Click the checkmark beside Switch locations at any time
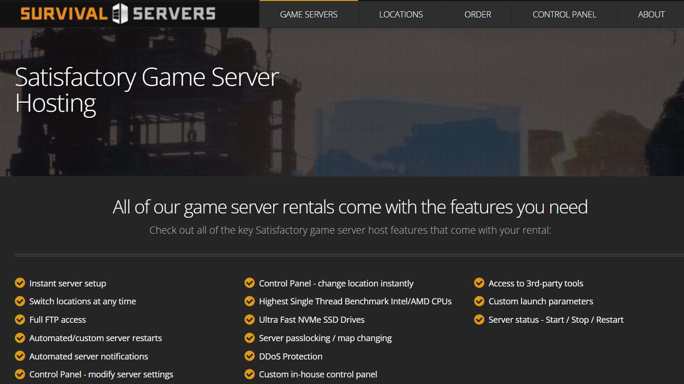Viewport: 684px width, 384px height. pyautogui.click(x=20, y=301)
